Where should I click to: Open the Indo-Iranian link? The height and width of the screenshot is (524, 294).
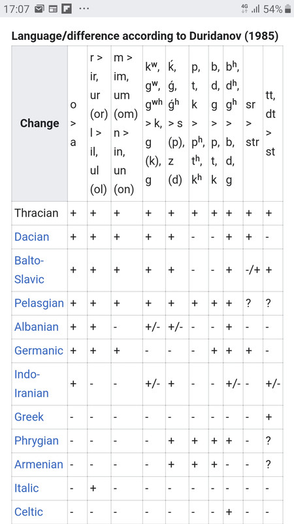[31, 384]
